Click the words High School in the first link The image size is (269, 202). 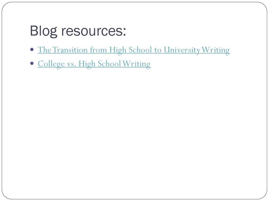[x=131, y=50]
